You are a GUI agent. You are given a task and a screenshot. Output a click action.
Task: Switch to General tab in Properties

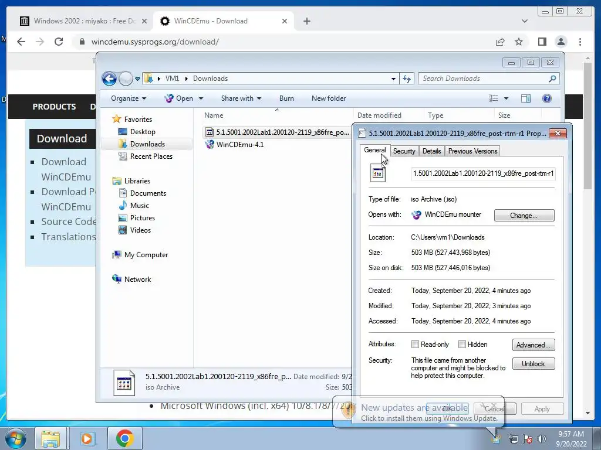375,151
